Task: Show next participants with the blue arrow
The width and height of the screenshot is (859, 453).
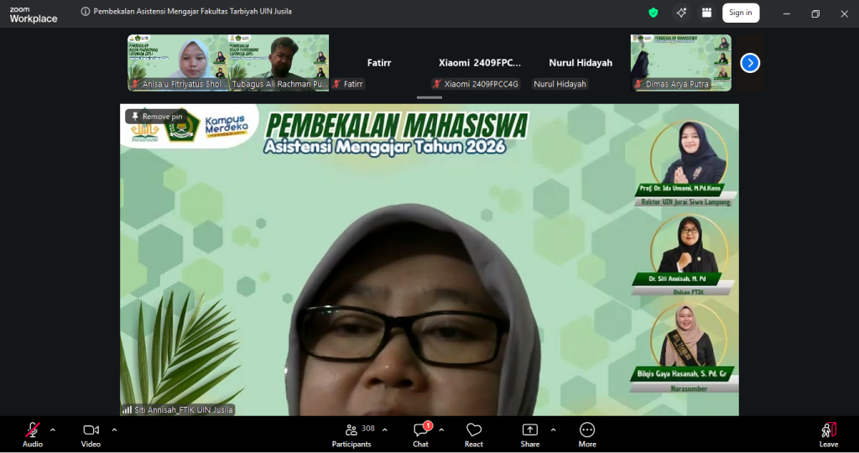Action: pos(750,63)
